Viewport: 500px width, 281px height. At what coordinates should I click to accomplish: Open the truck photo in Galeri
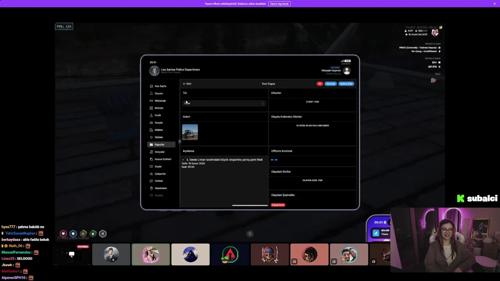click(x=190, y=132)
